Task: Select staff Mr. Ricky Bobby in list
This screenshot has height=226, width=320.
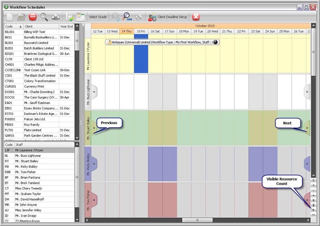Action: (39, 167)
